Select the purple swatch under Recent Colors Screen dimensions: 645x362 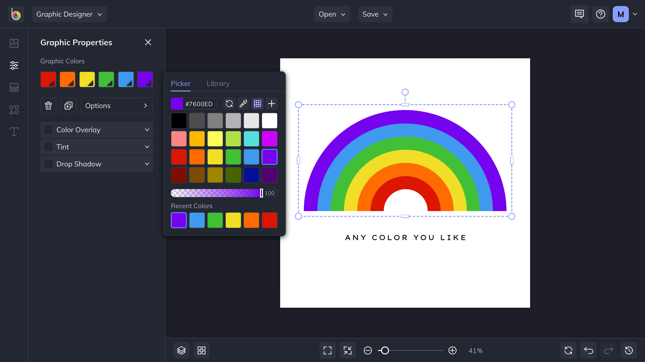pos(179,220)
